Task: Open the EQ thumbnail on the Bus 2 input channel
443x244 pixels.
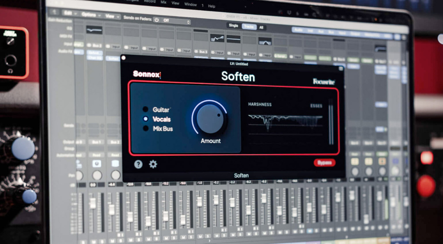Action: (x=94, y=30)
